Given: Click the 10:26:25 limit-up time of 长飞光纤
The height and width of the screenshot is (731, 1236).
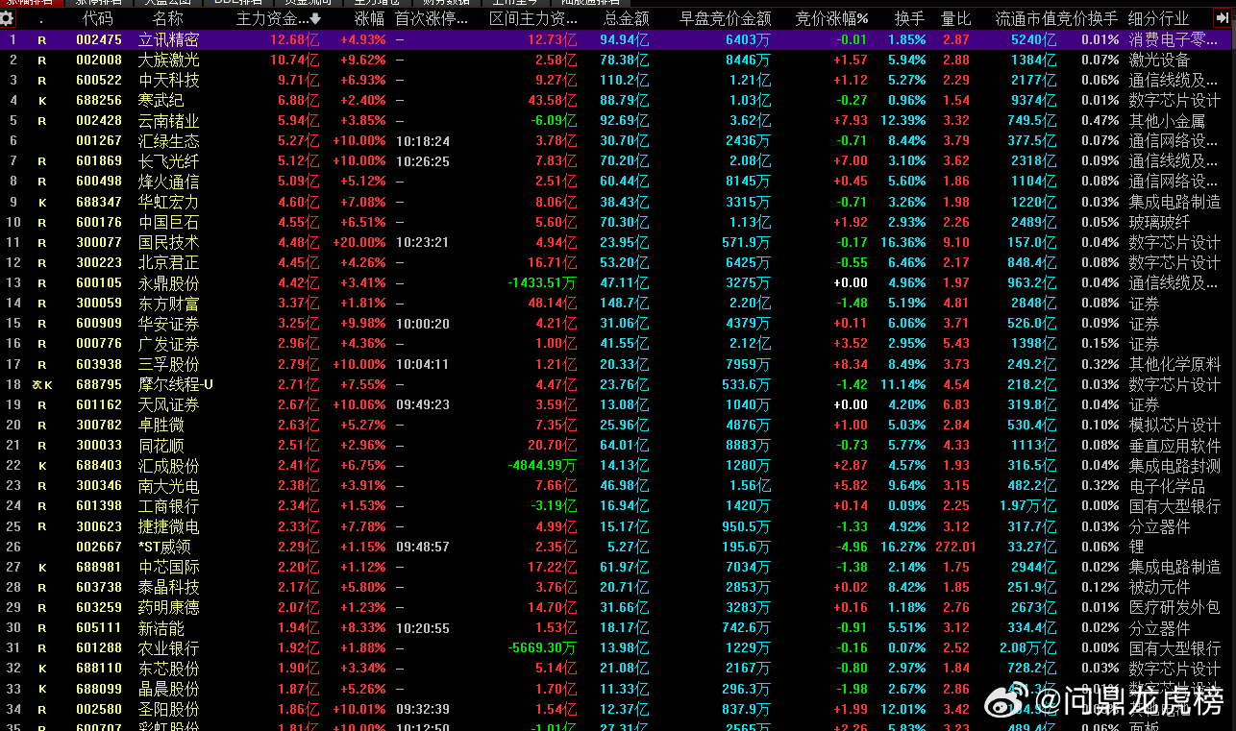Looking at the screenshot, I should tap(423, 161).
